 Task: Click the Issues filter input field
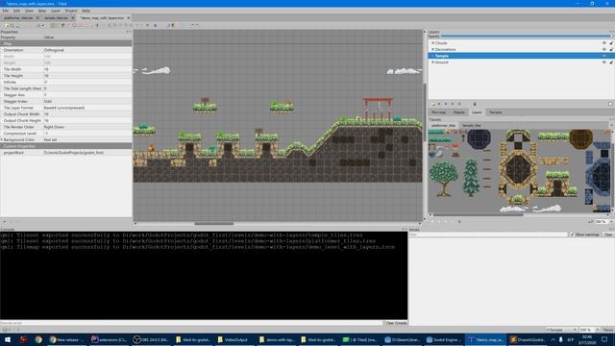point(489,235)
